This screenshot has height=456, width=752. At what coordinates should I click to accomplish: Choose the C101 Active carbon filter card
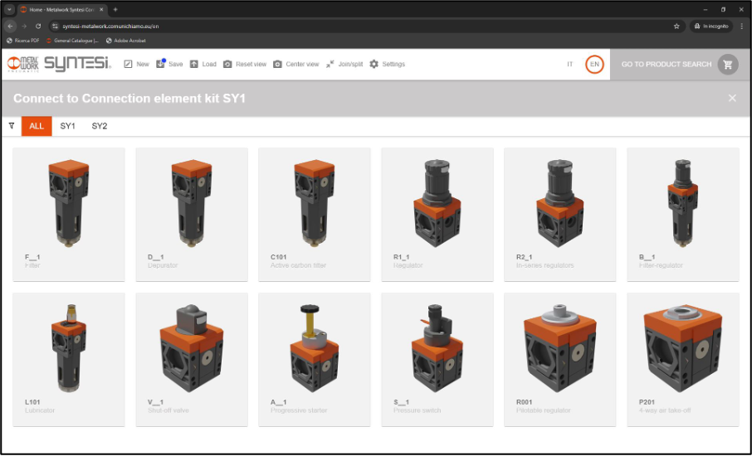pos(314,214)
